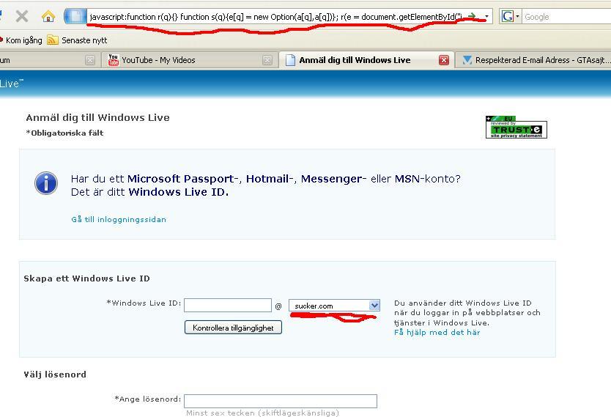Click the Windows Live ID username field

tap(228, 305)
